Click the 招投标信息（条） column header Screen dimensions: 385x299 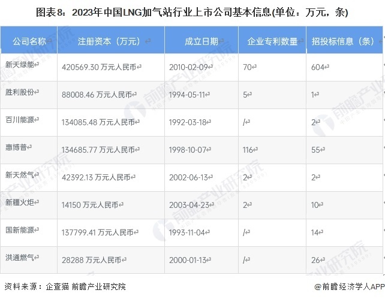[343, 41]
